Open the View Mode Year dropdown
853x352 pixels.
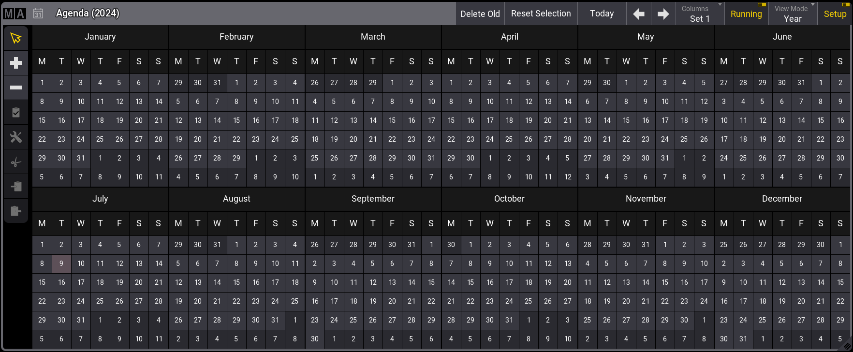point(793,14)
